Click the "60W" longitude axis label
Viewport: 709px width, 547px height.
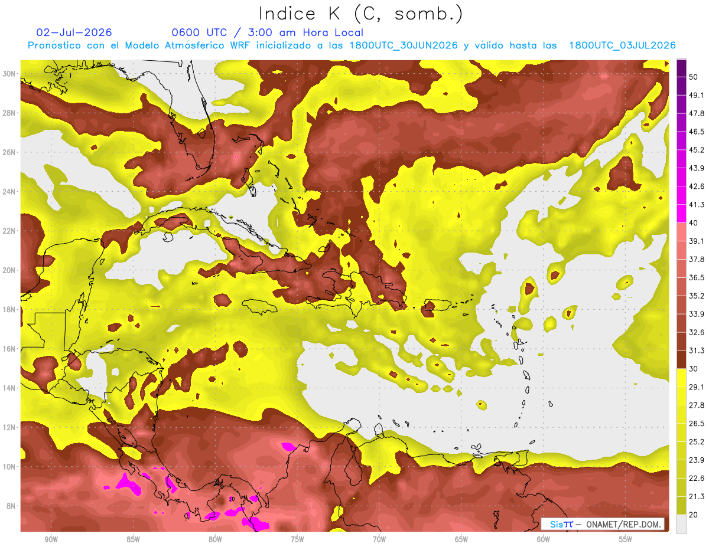coord(544,539)
